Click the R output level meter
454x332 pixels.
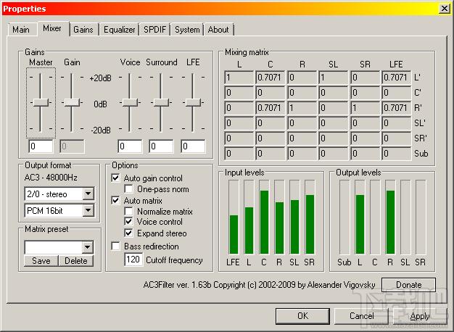tap(390, 217)
